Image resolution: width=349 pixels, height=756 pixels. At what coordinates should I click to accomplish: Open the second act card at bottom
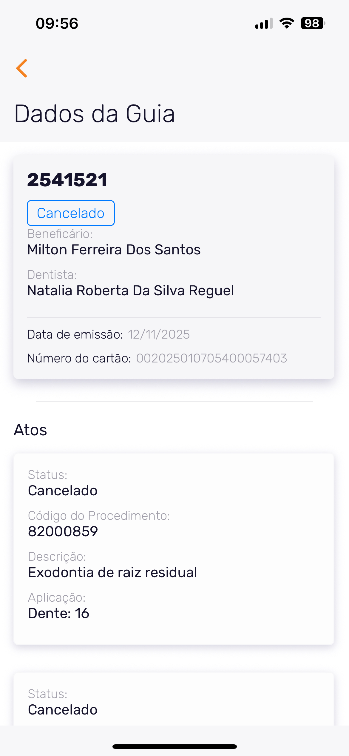point(174,702)
